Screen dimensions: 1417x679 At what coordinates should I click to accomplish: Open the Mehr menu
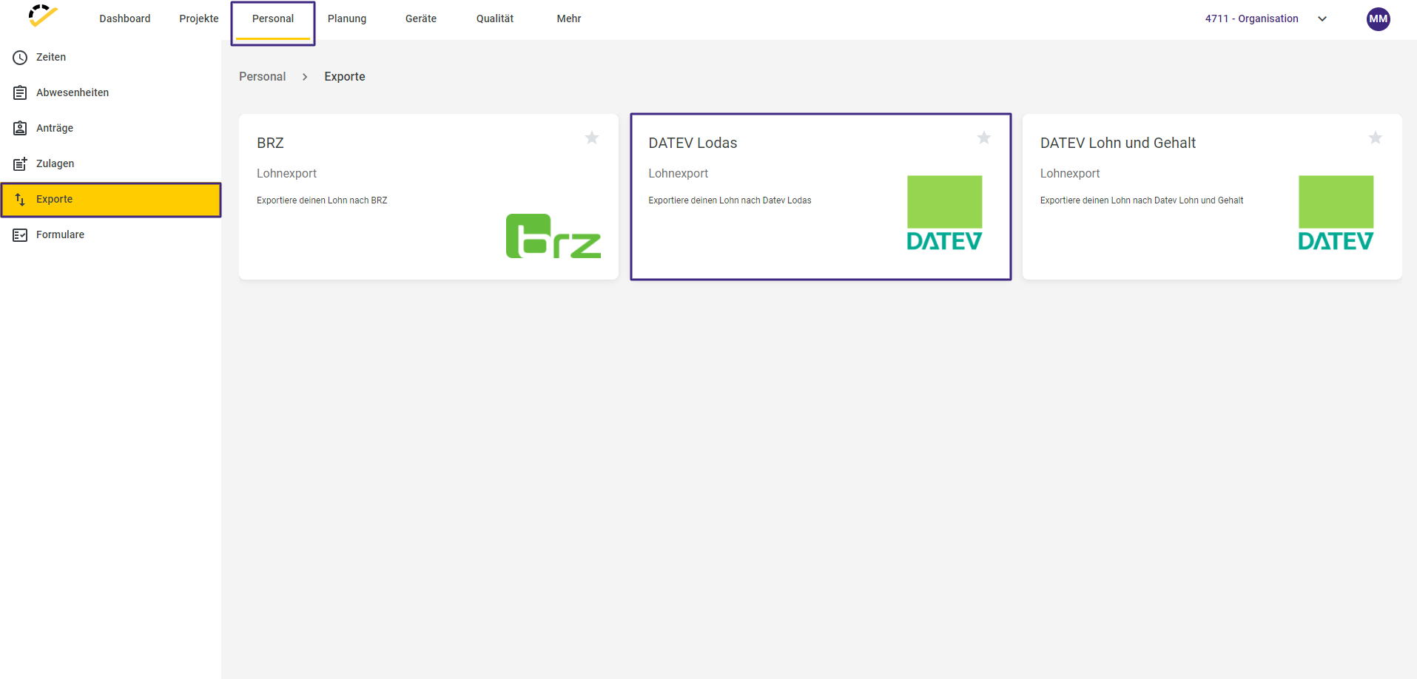(569, 18)
